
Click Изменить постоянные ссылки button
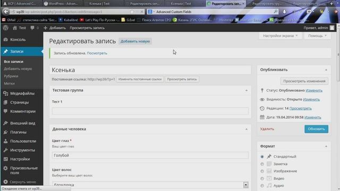[x=140, y=79]
